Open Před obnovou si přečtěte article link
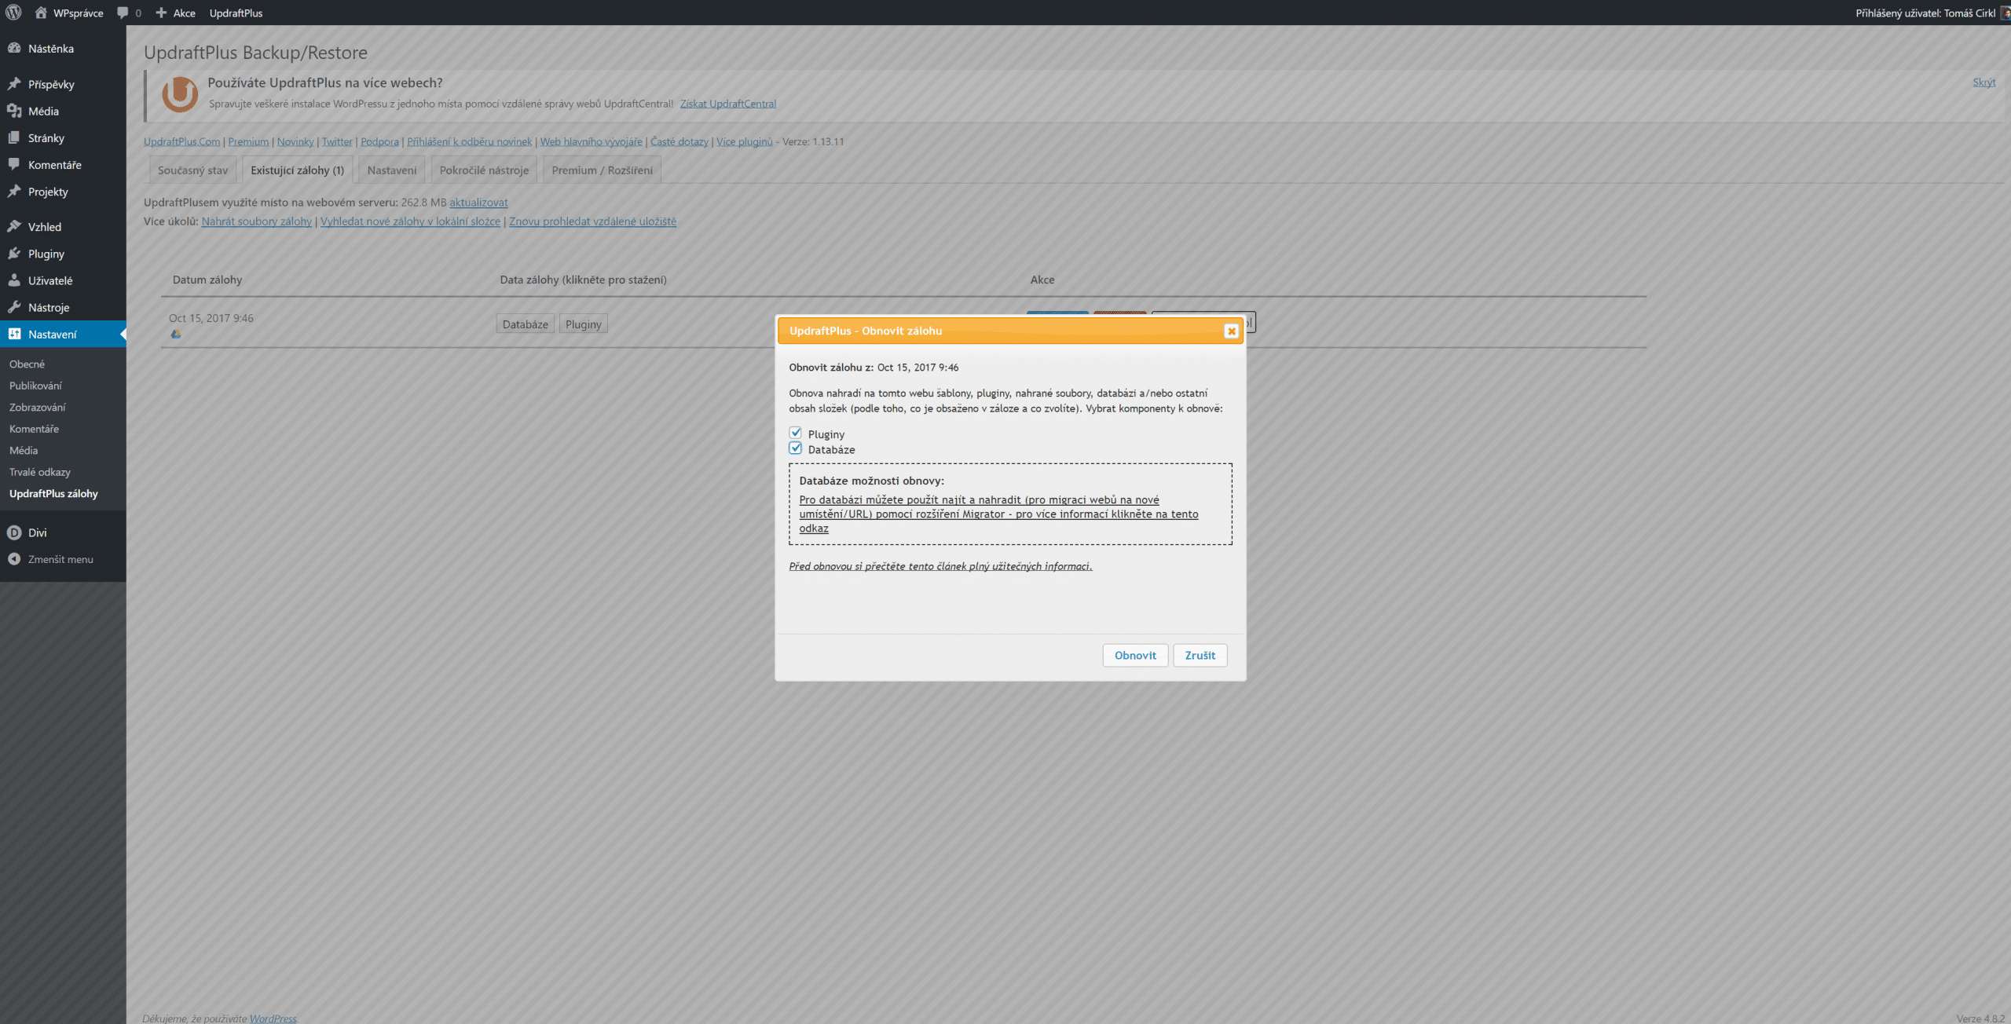2011x1024 pixels. click(940, 565)
